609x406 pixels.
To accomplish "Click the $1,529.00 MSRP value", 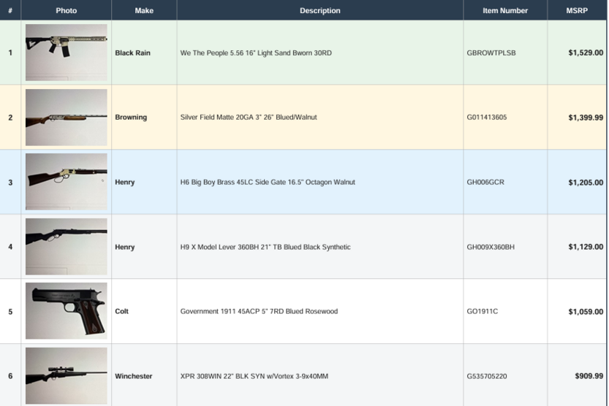I will pos(586,53).
